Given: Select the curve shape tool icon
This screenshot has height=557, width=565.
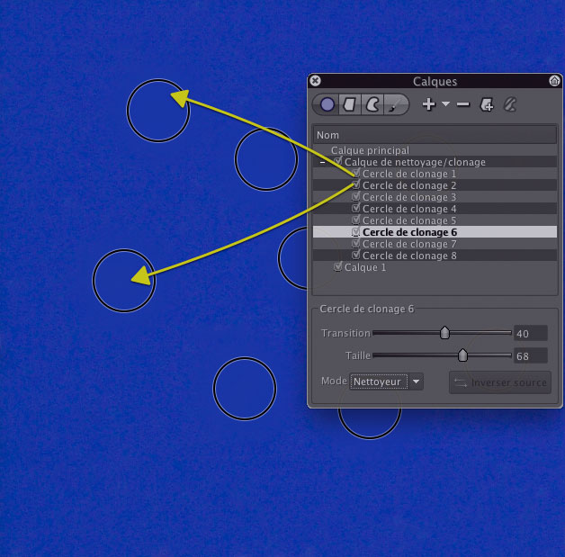Looking at the screenshot, I should coord(372,105).
